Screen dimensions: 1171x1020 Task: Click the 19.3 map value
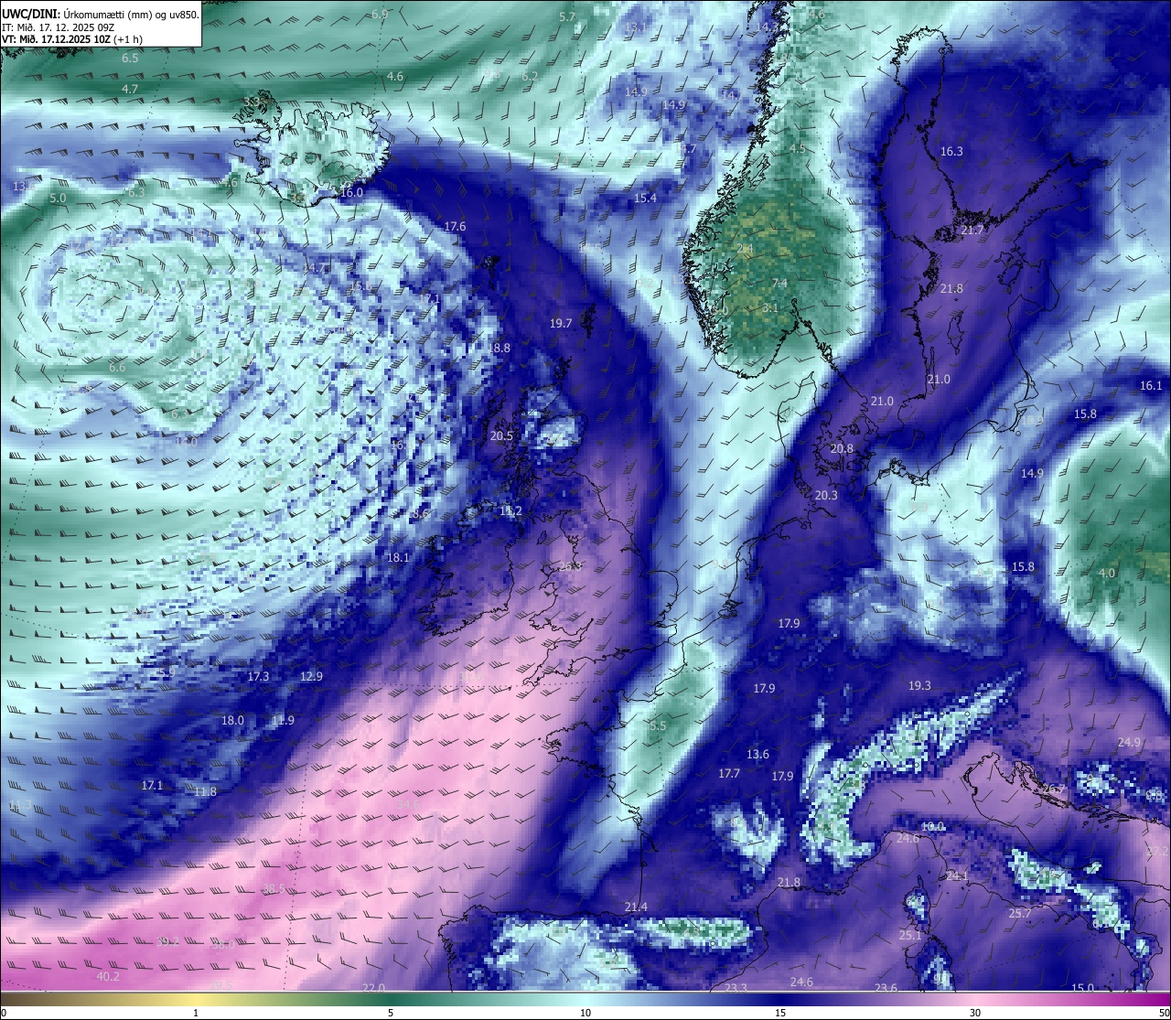(x=919, y=685)
